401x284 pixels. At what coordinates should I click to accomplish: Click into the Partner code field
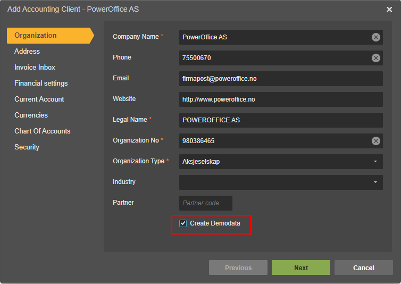[x=206, y=203]
